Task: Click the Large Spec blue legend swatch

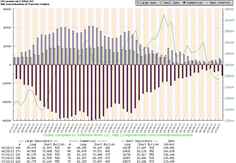Action: [x=138, y=3]
